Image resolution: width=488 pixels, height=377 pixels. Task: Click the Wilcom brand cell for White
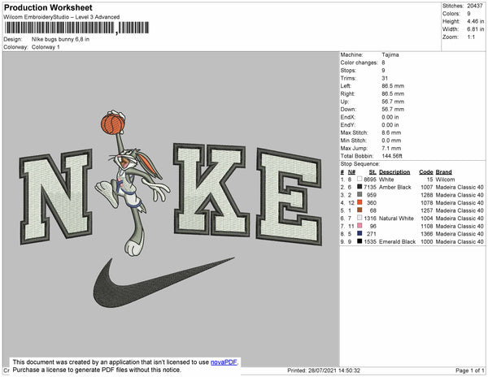[445, 180]
